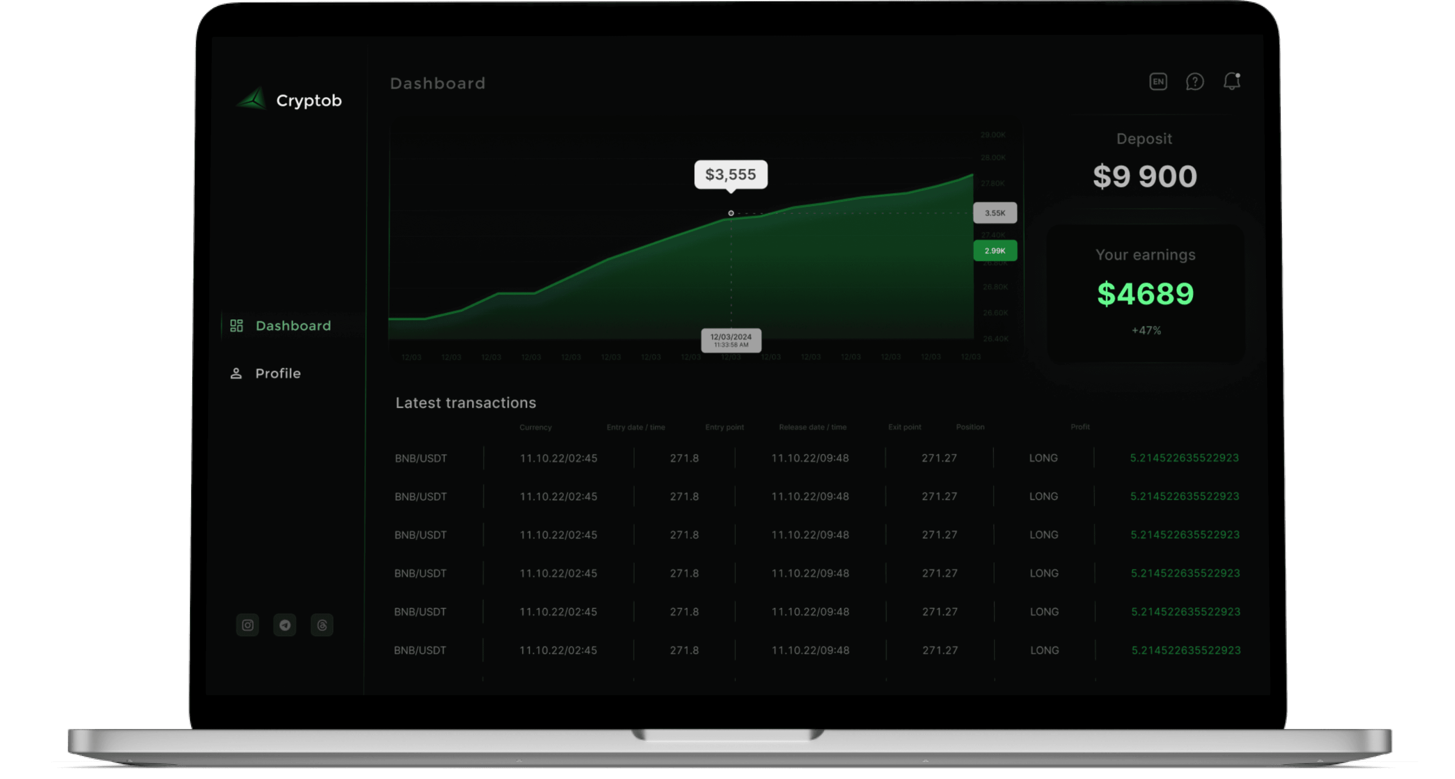Open the notifications bell icon

click(1231, 82)
